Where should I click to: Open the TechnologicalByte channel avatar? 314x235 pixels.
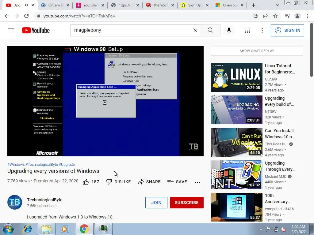click(x=15, y=202)
